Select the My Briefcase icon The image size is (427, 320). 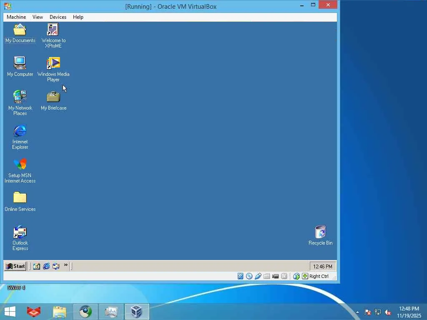pos(53,101)
